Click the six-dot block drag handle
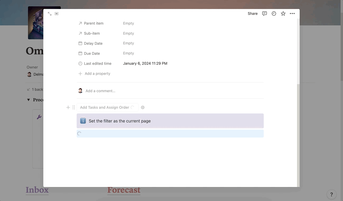 (74, 107)
